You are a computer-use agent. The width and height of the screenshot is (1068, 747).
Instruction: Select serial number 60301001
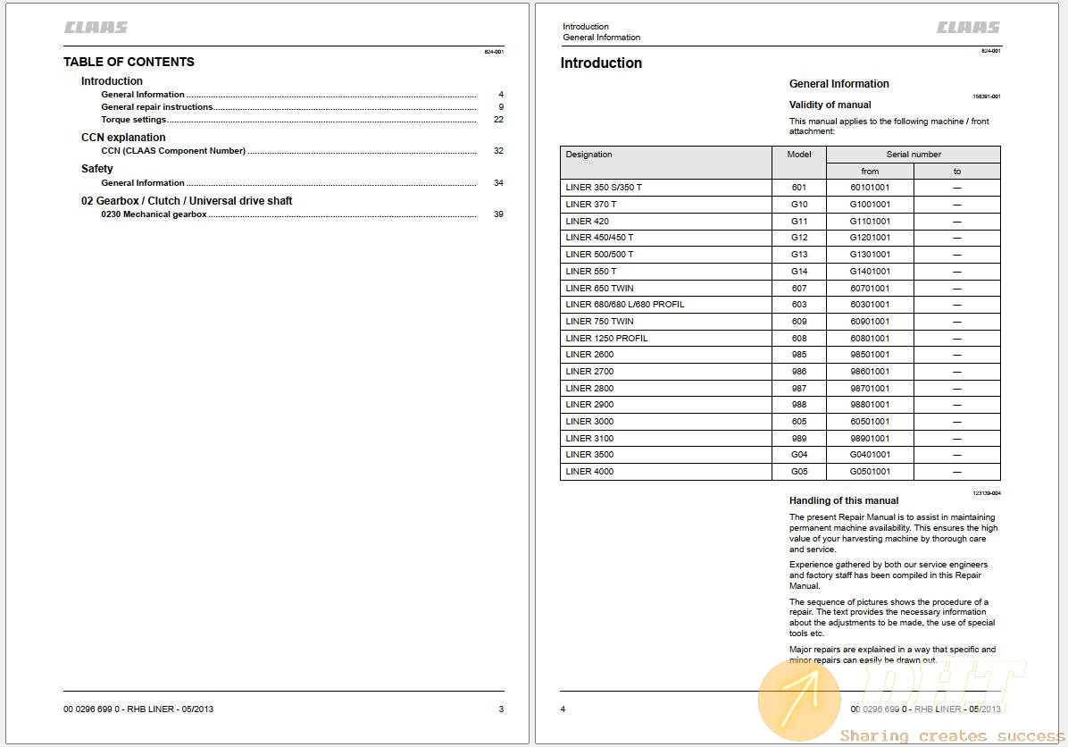tap(870, 304)
